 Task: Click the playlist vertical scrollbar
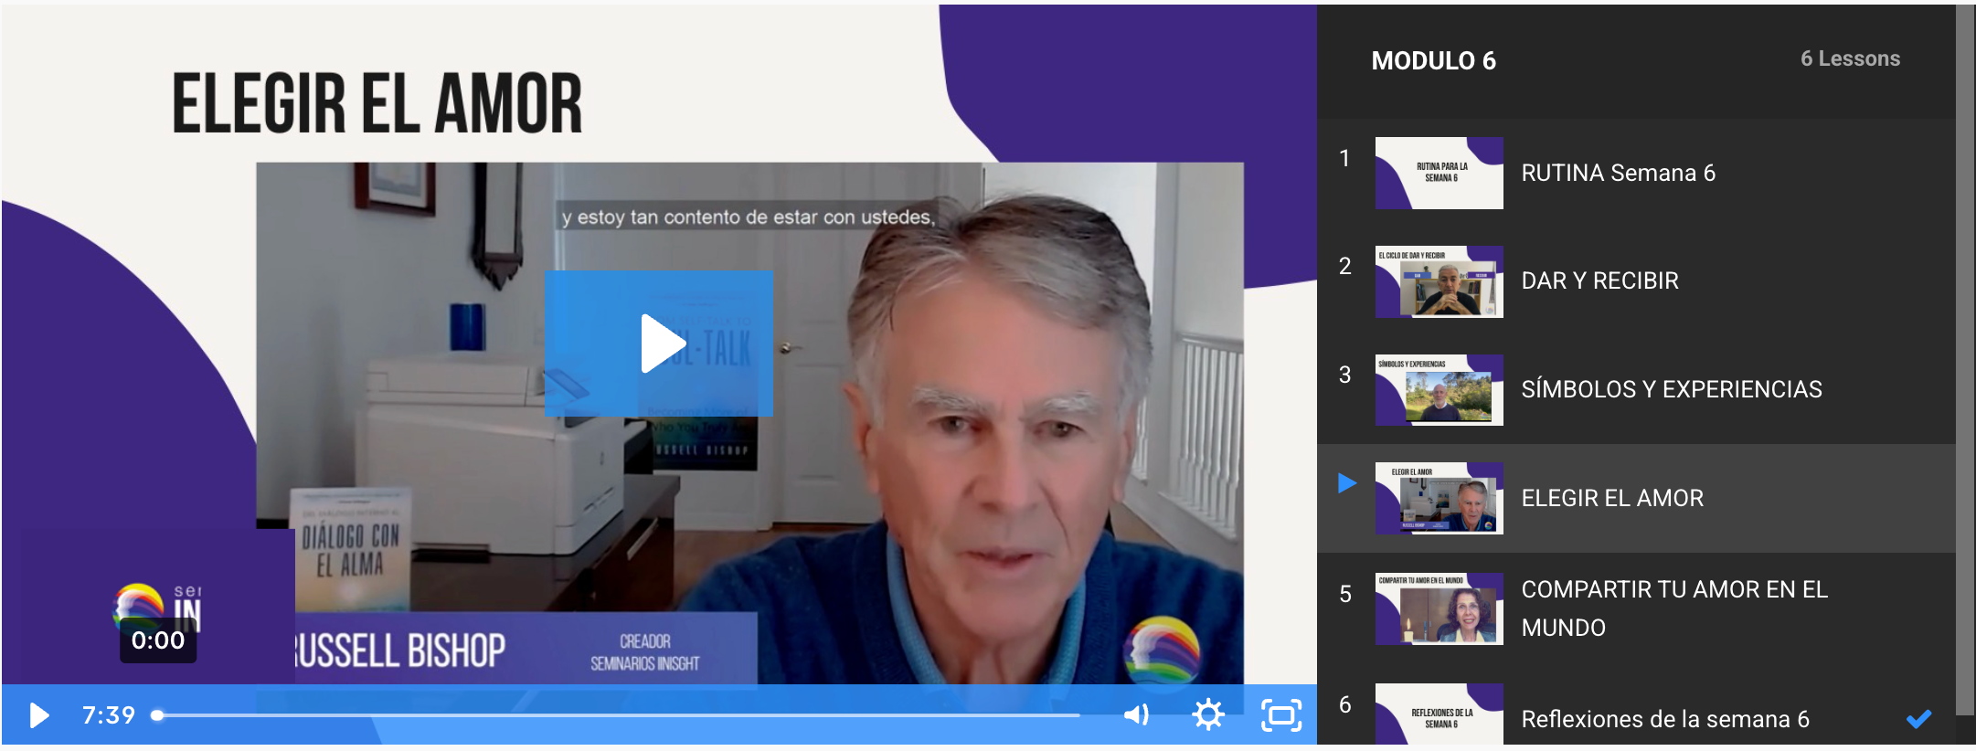point(1965,361)
